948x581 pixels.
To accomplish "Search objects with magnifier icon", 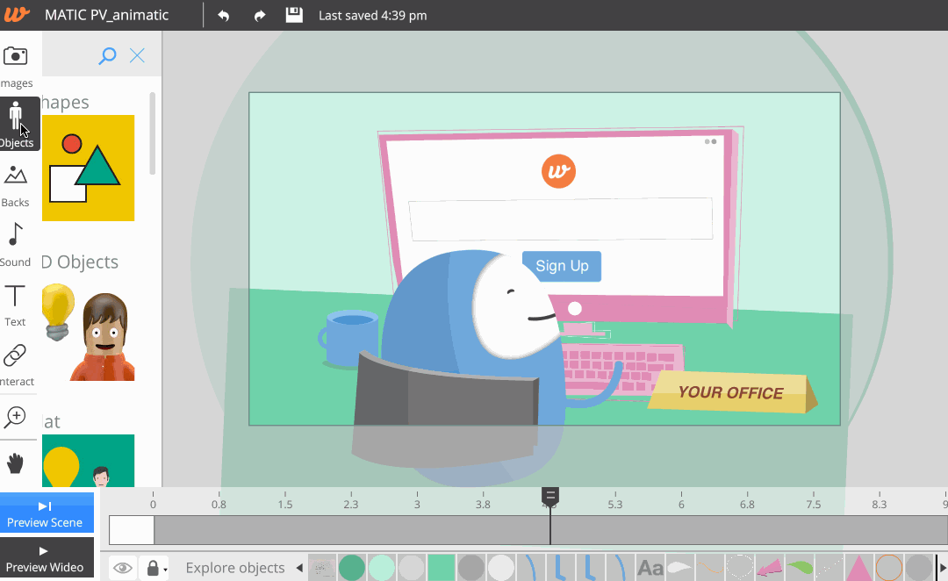I will [107, 56].
